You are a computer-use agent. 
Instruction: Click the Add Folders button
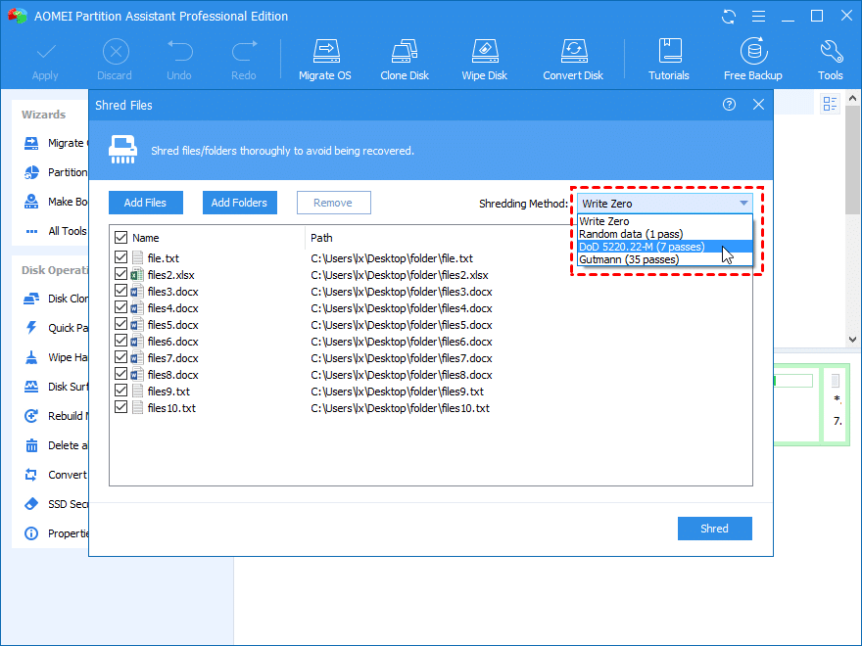click(240, 203)
